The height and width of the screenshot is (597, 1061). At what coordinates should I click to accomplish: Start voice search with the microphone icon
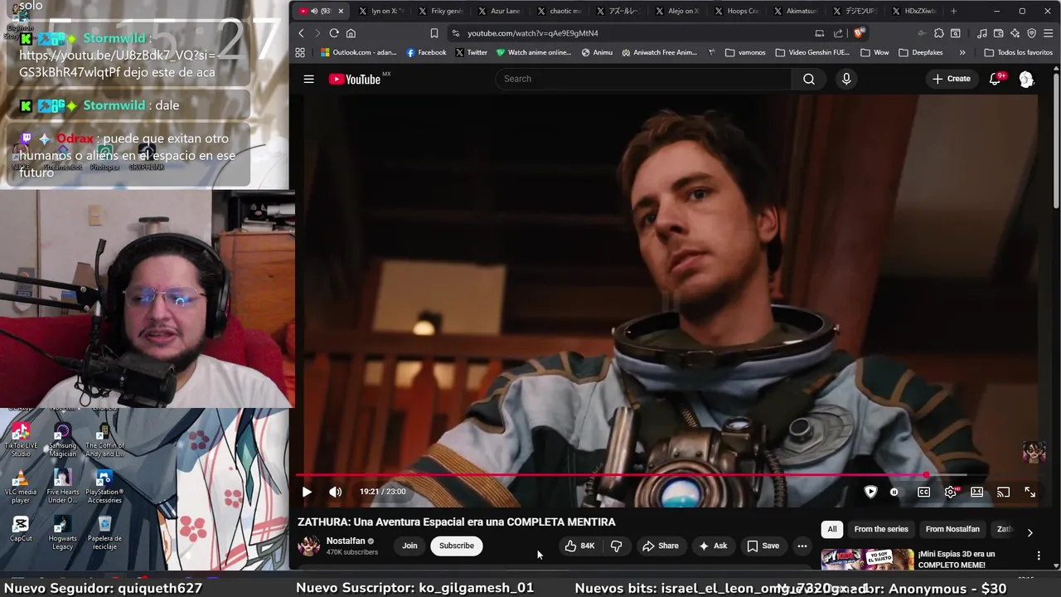click(846, 79)
